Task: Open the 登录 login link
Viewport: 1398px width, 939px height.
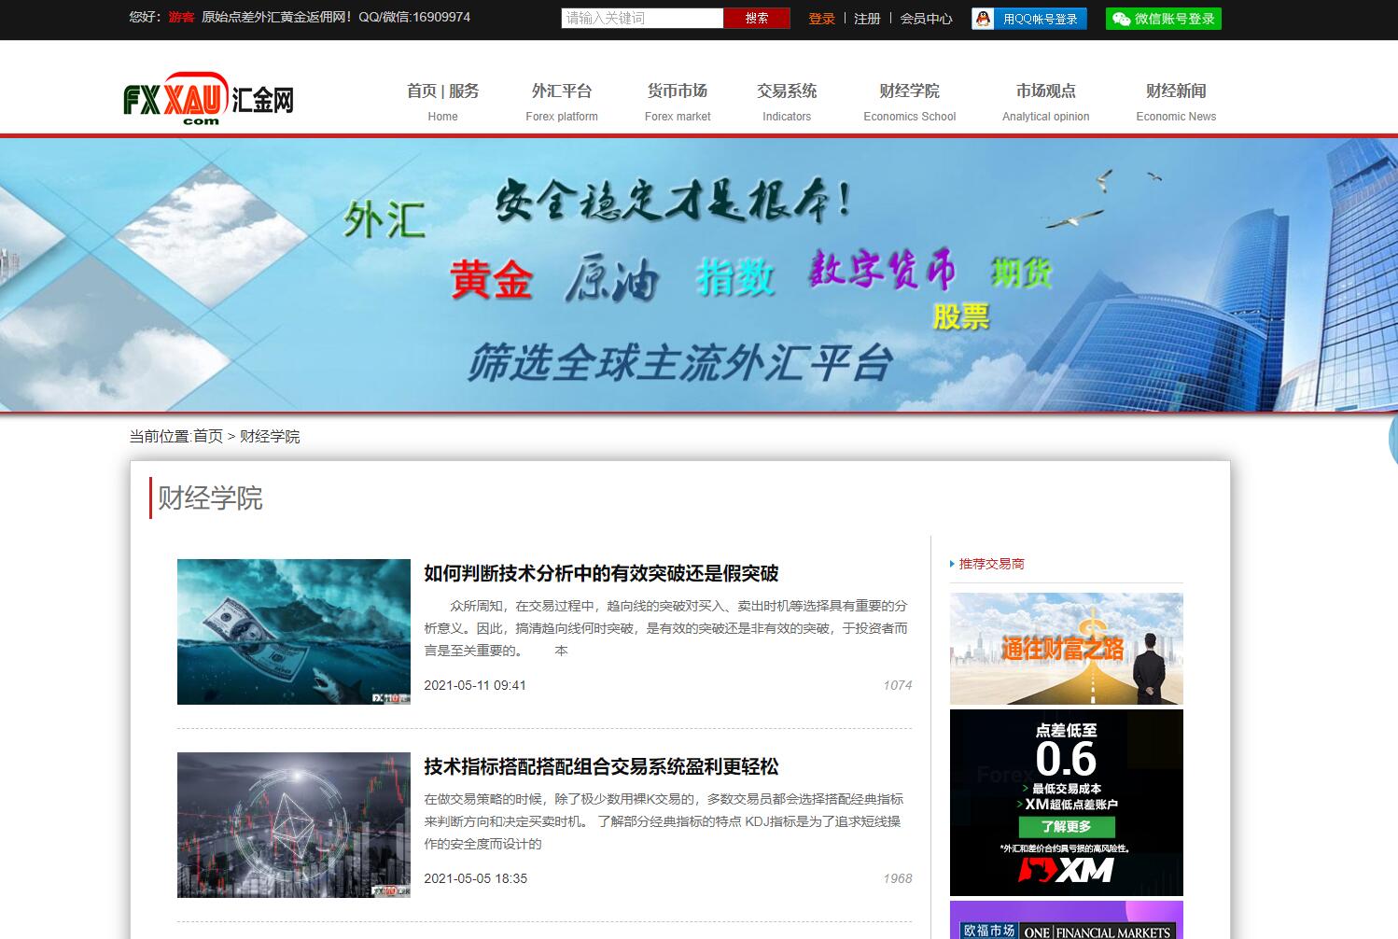Action: coord(821,19)
